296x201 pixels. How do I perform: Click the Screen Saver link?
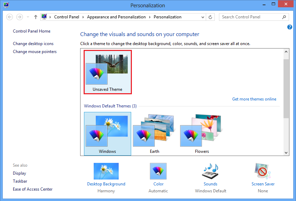pos(263,184)
